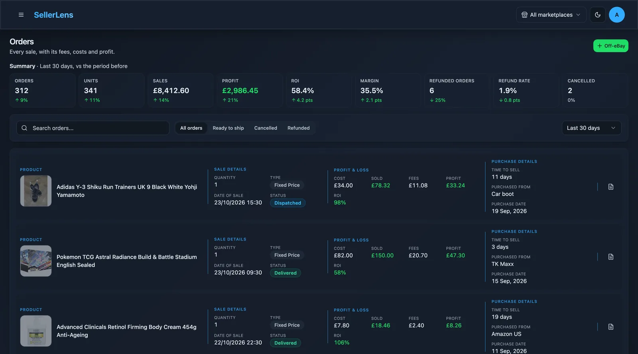
Task: Open document icon for Pokemon TCG order
Action: point(610,257)
